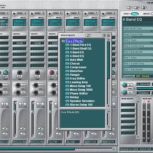Image resolution: width=153 pixels, height=153 pixels.
Task: Click the Chorus effect icon in palette
Action: point(67,63)
